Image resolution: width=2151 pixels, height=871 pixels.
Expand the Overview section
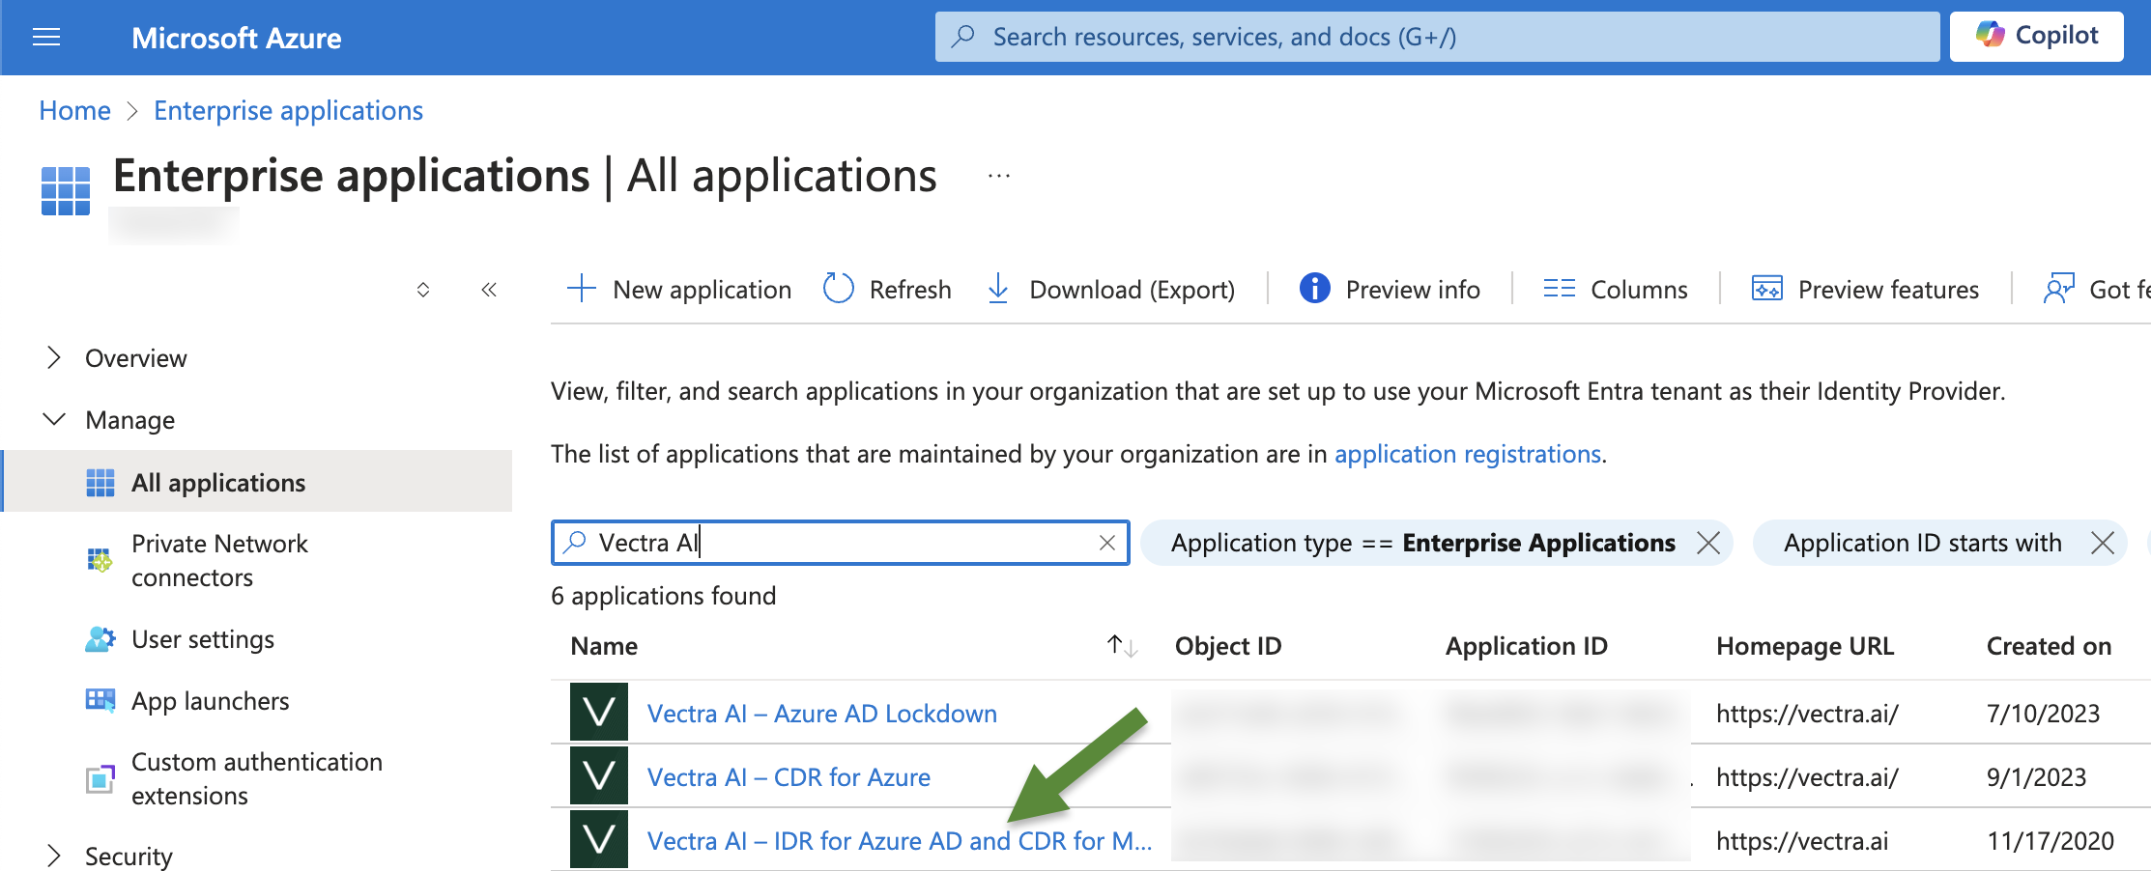54,358
